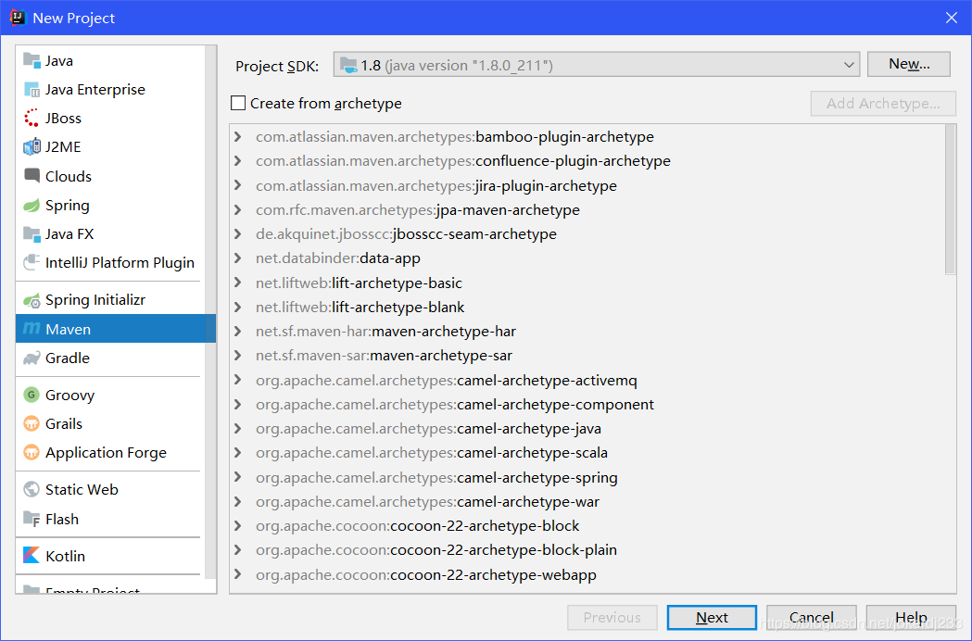Click the IntelliJ logo in title bar

coord(18,18)
